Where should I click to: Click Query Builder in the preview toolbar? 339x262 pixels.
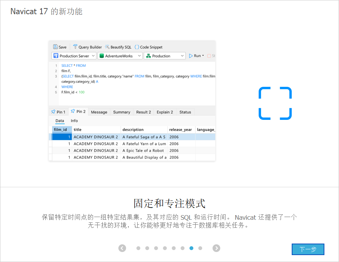click(87, 47)
